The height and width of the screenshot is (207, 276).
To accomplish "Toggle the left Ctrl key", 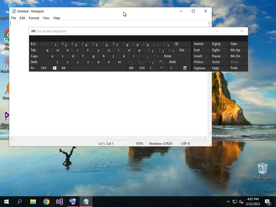I will tap(44, 68).
